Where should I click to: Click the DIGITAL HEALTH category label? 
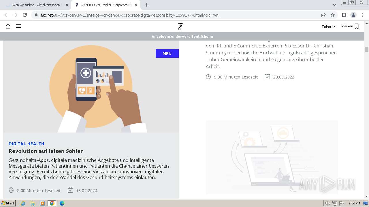[x=27, y=144]
